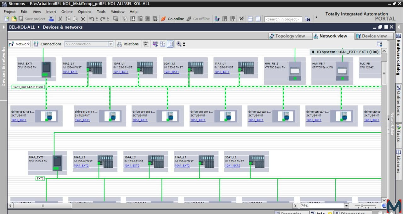Viewport: 403px width, 214px height.
Task: Open the Options menu
Action: [85, 12]
